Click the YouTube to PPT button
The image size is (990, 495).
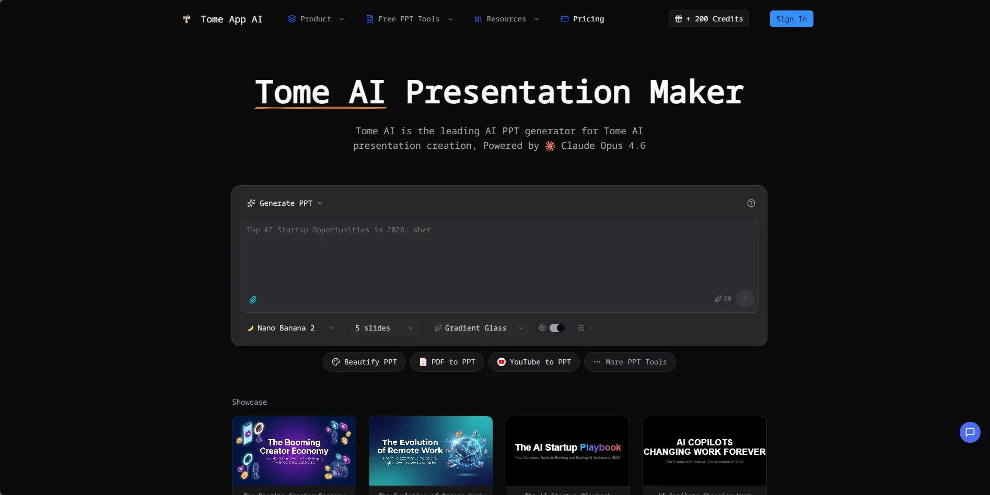pos(534,362)
